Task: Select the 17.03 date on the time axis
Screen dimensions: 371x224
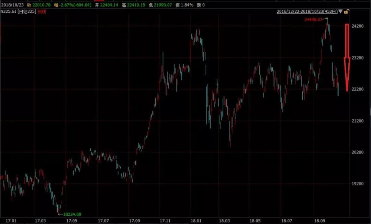Action: (x=40, y=221)
